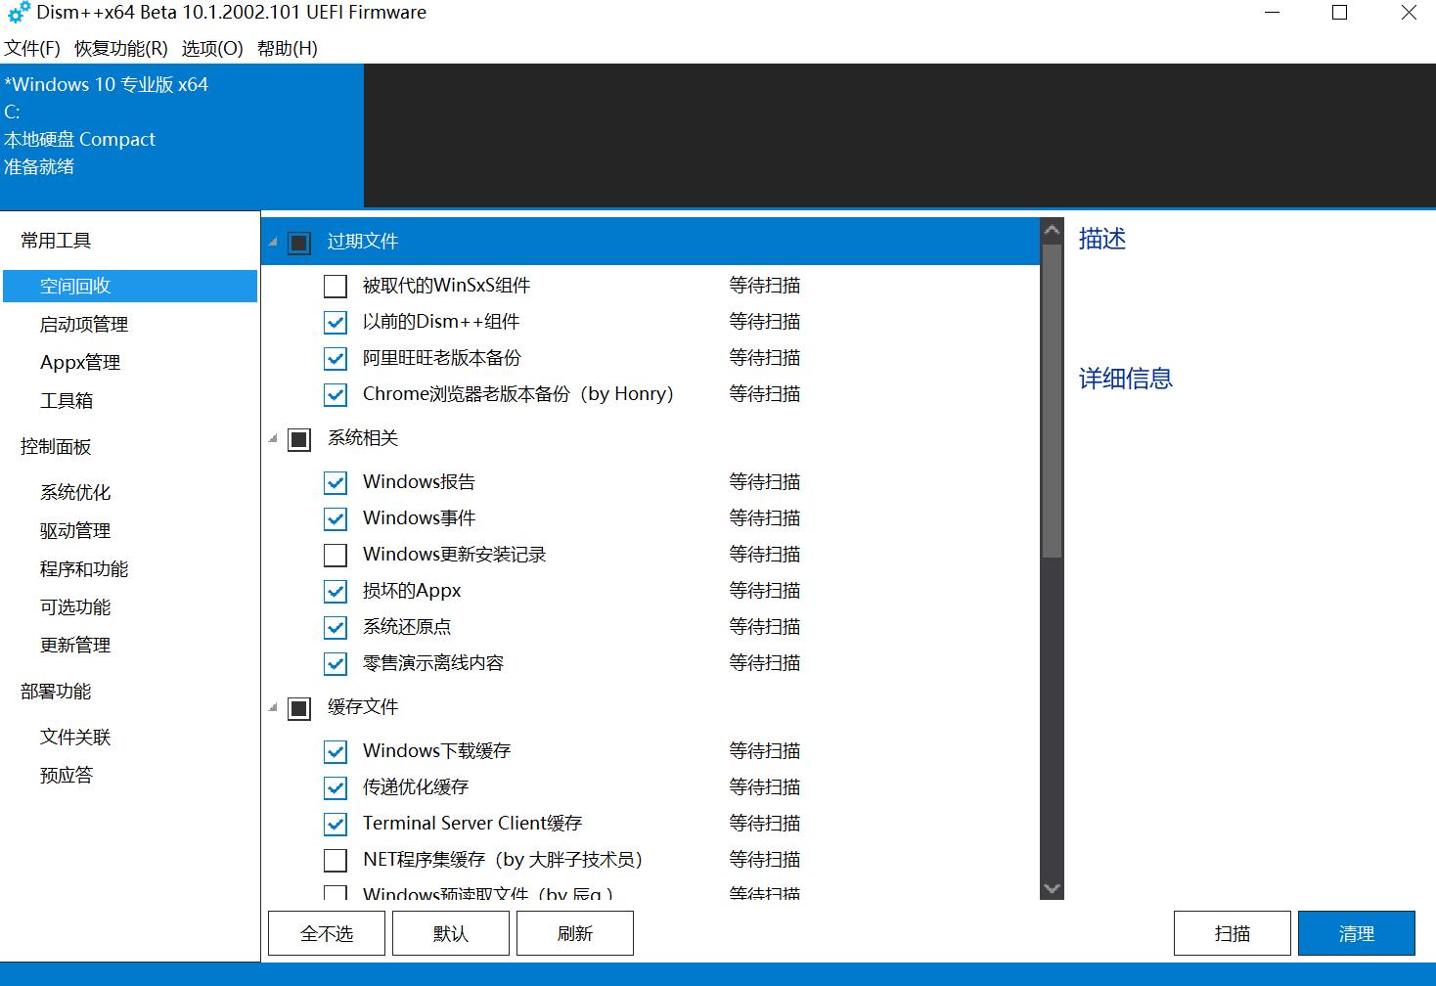Click the scrollbar down arrow
The width and height of the screenshot is (1436, 986).
1052,888
